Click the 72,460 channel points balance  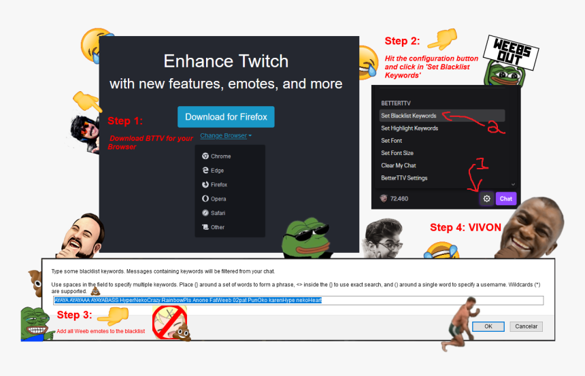[x=399, y=199]
